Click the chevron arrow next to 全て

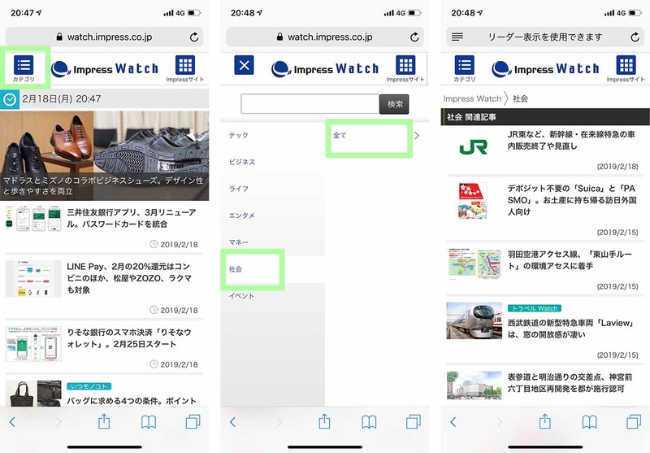tap(417, 136)
